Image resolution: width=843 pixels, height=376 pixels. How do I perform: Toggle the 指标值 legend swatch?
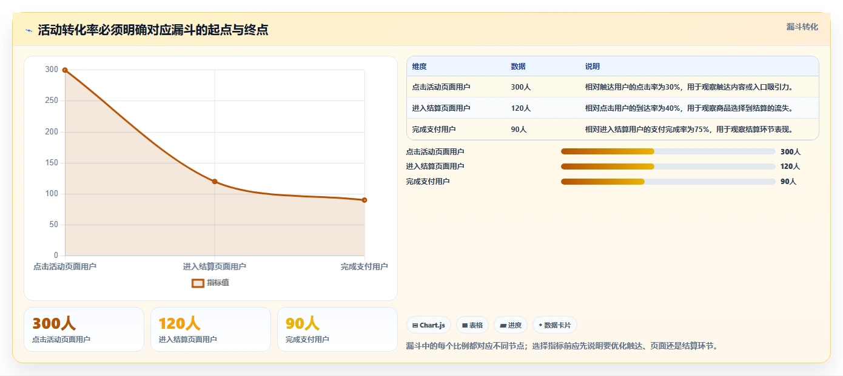[x=198, y=283]
